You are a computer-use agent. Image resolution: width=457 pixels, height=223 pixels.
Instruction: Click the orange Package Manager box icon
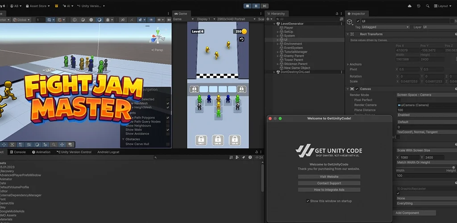click(x=57, y=6)
